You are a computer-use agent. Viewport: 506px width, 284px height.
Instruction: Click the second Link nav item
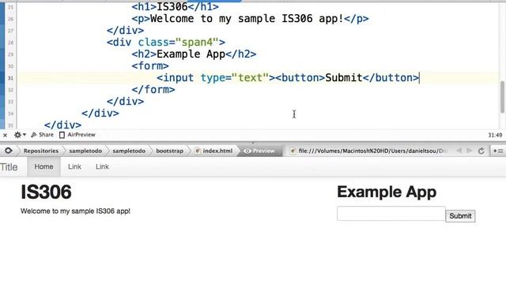point(102,166)
